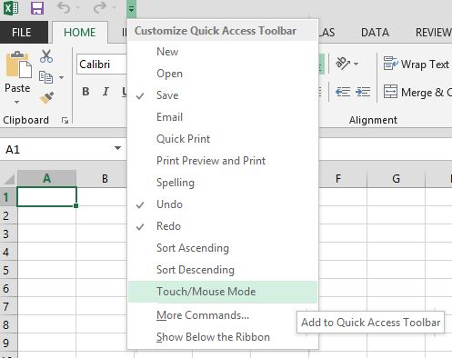The width and height of the screenshot is (452, 358).
Task: Click the Redo arrow icon
Action: tap(100, 8)
